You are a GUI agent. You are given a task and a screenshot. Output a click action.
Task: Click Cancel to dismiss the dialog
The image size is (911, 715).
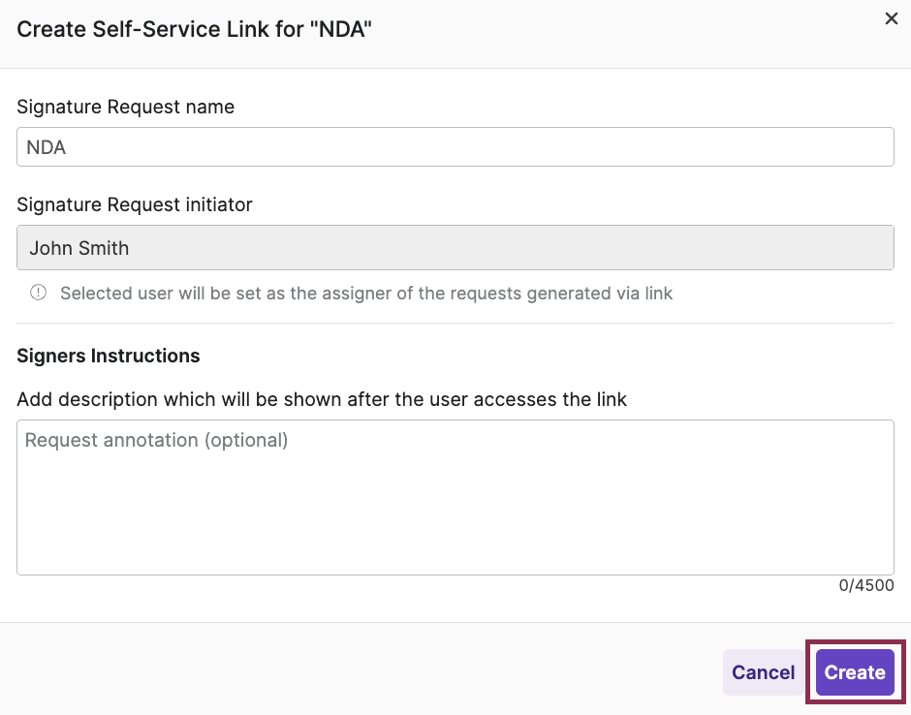coord(763,671)
